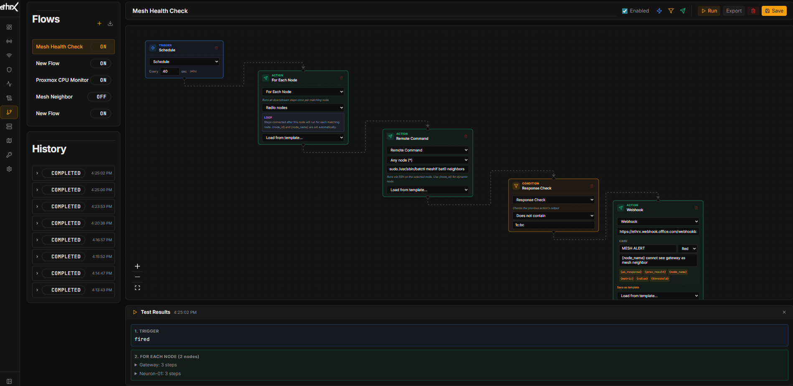
Task: Expand Neuron-01: 3 steps result
Action: (x=158, y=373)
